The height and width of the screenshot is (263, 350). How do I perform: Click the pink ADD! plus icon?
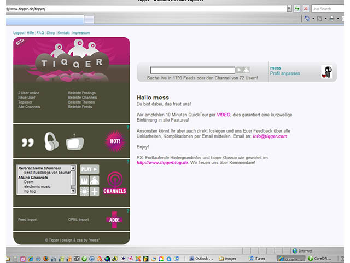[x=114, y=219]
